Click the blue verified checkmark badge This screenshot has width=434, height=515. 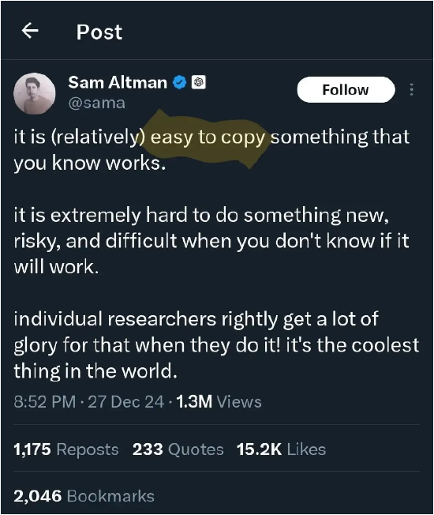[179, 82]
